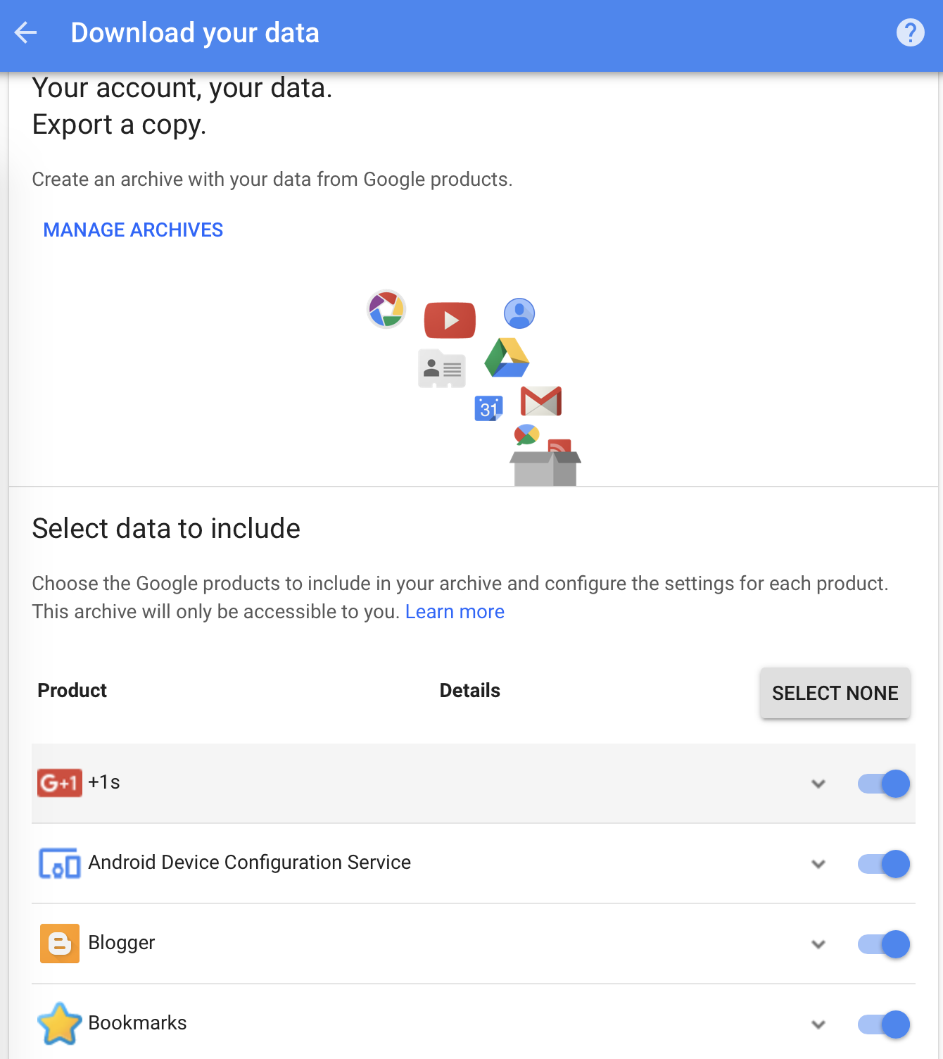Image resolution: width=943 pixels, height=1059 pixels.
Task: Click the G+1 product icon
Action: click(x=60, y=783)
